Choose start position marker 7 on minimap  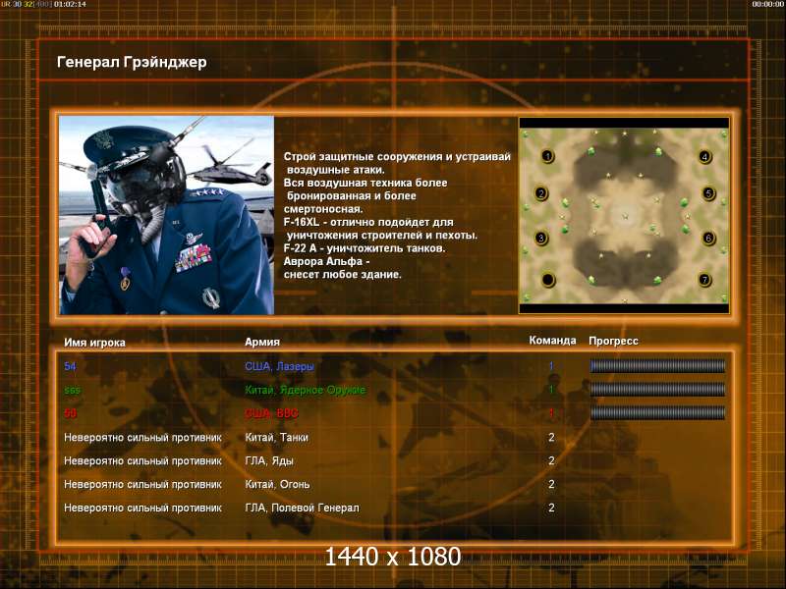point(704,280)
